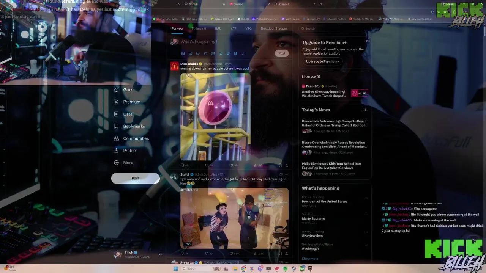Open Billeh account switcher menu
This screenshot has height=273, width=486.
[x=138, y=254]
